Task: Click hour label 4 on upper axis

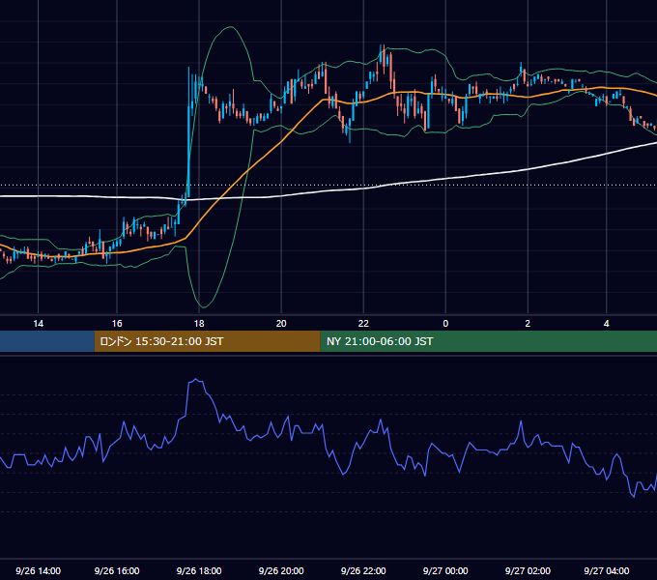Action: pos(607,324)
